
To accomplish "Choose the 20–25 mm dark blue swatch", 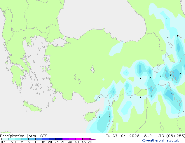I will (52, 139).
